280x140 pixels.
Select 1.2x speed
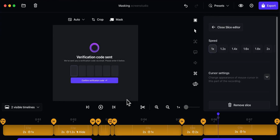click(x=223, y=49)
